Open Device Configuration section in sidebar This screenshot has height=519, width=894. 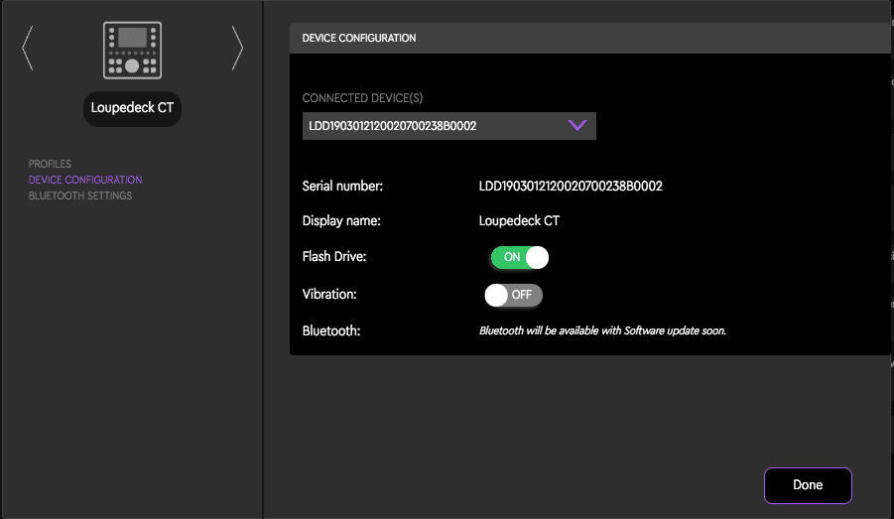85,180
